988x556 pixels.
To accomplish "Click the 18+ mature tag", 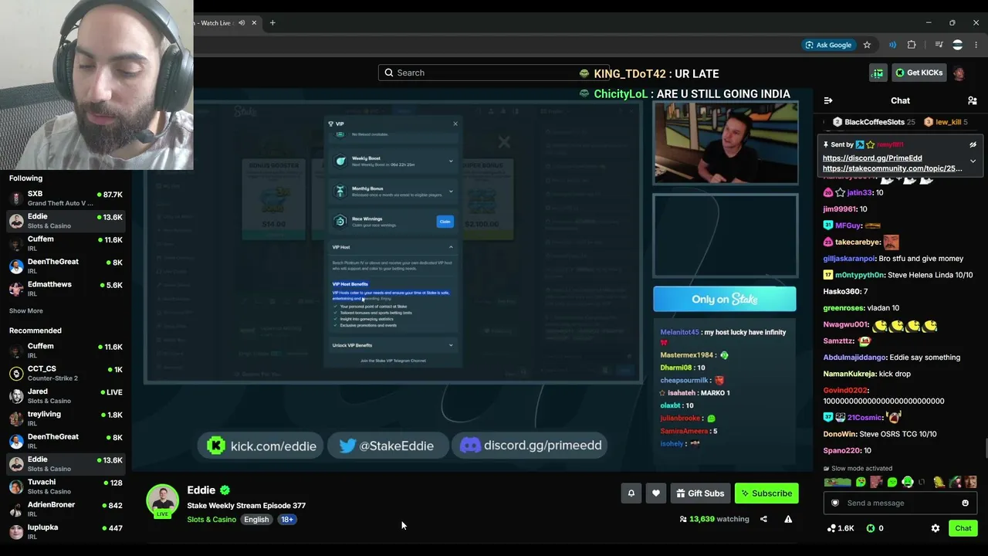I will click(x=287, y=520).
